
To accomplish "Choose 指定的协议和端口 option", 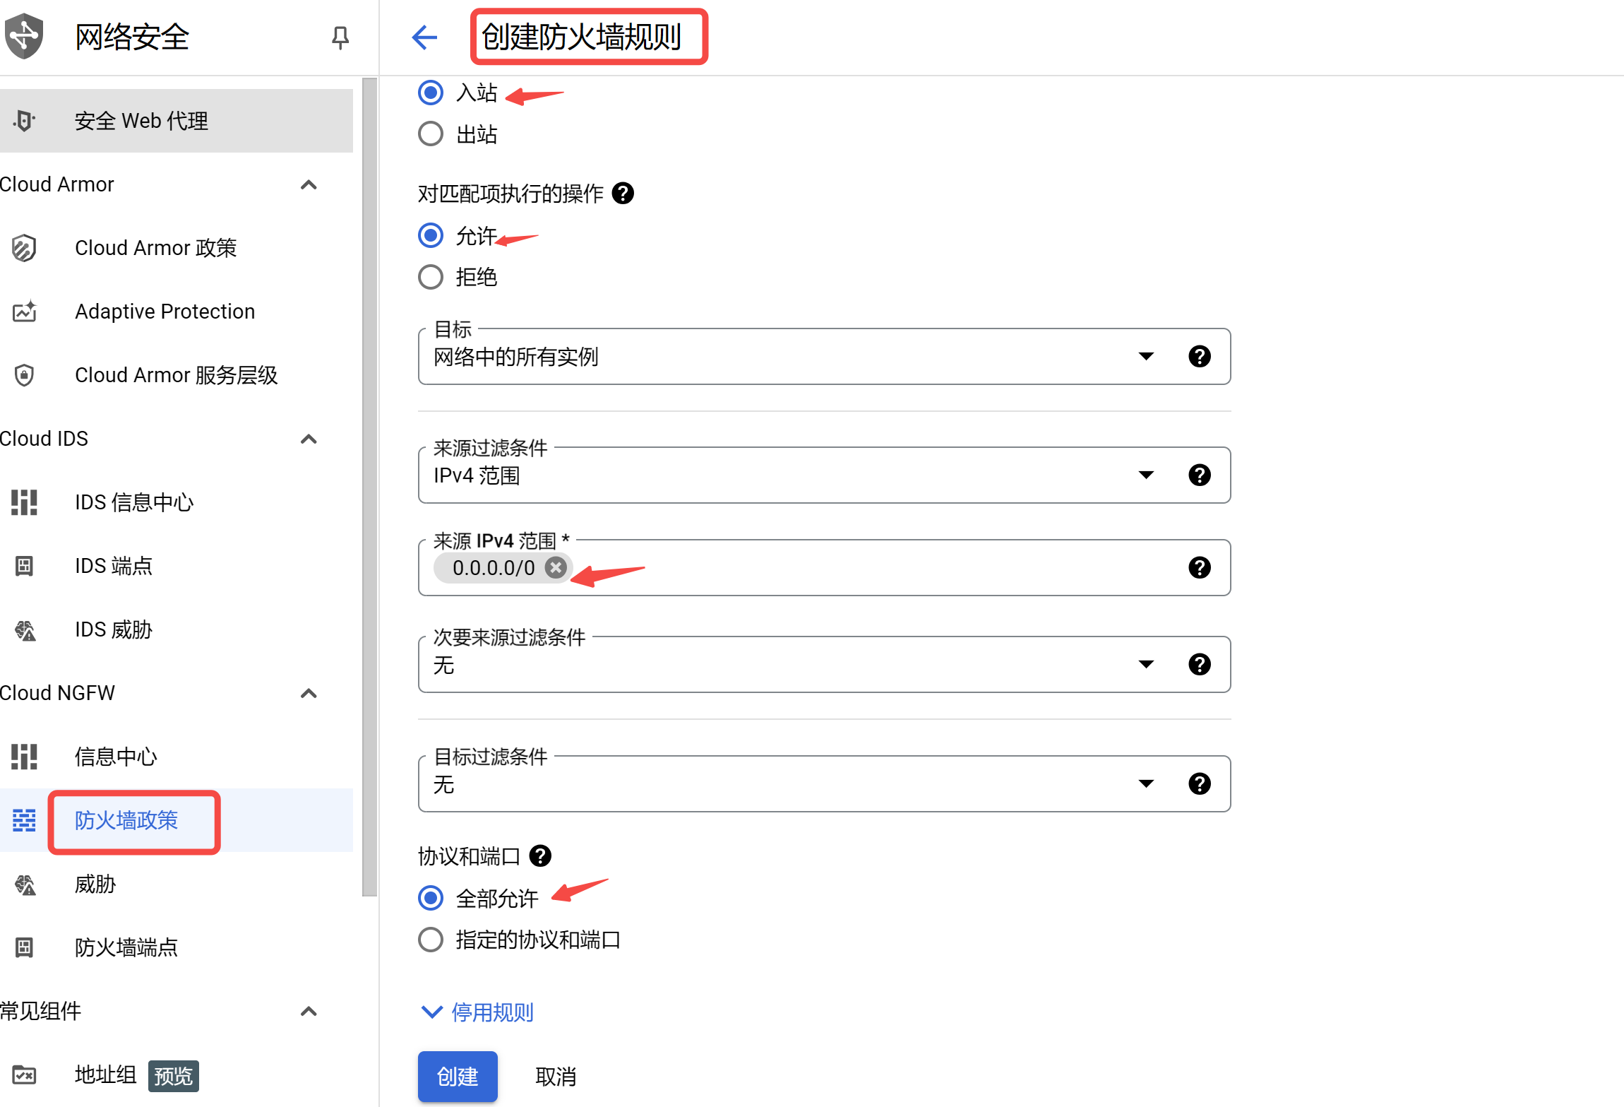I will coord(431,940).
